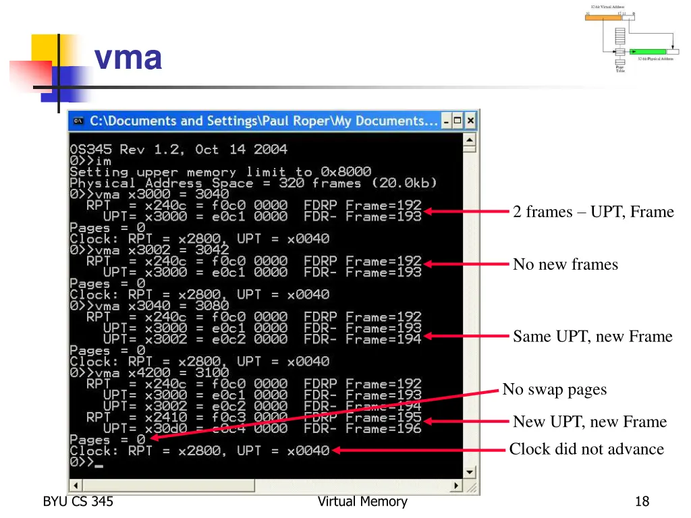Click the '0>>im' command line

point(90,161)
